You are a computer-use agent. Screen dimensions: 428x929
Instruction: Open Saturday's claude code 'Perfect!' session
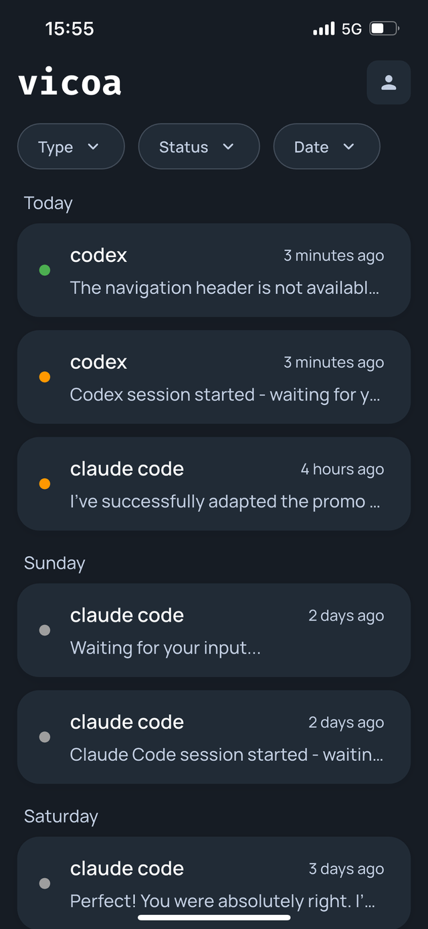[x=214, y=883]
